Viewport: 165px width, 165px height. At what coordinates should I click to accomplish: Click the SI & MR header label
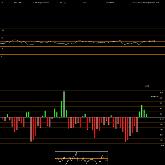click(x=17, y=3)
